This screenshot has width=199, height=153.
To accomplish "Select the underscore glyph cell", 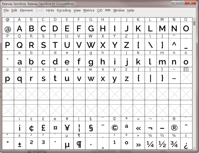I will pyautogui.click(x=186, y=44).
